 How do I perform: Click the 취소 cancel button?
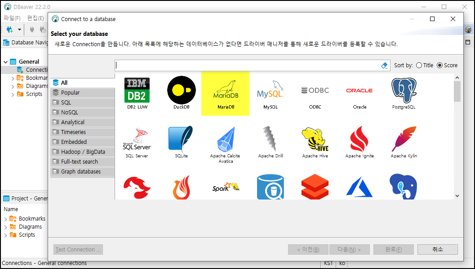click(x=437, y=249)
